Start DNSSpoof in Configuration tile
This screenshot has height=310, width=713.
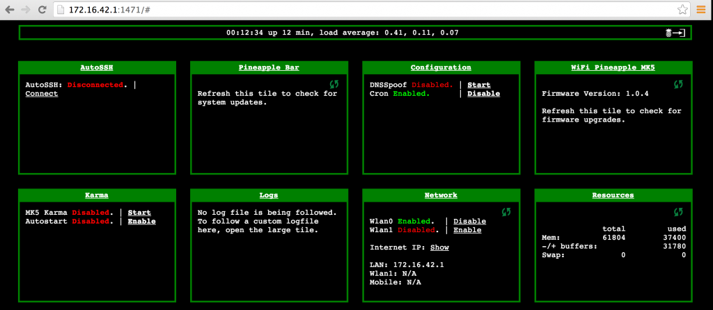coord(478,85)
